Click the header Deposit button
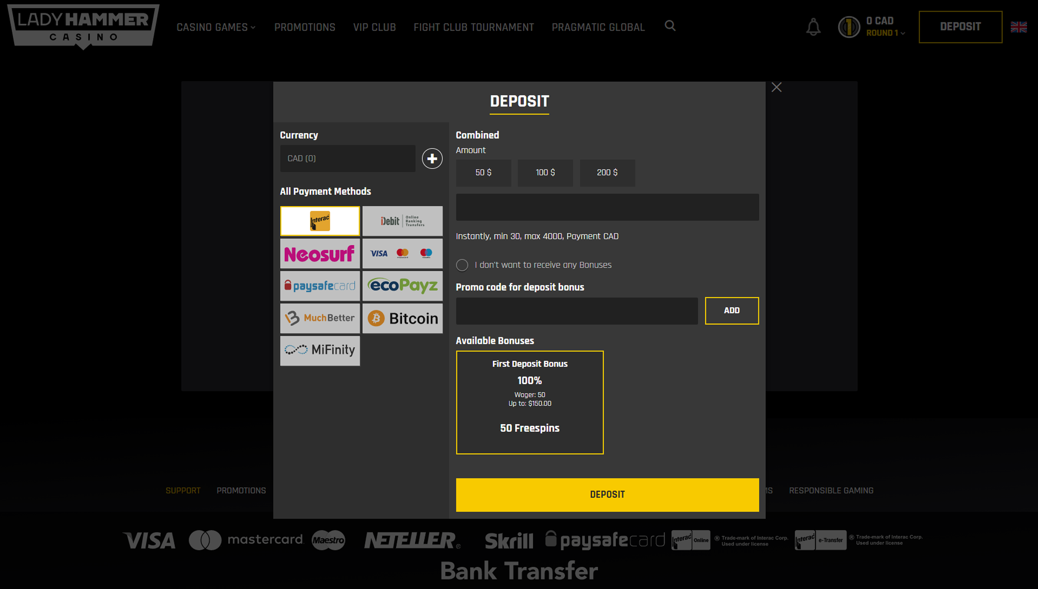This screenshot has height=589, width=1038. tap(960, 27)
